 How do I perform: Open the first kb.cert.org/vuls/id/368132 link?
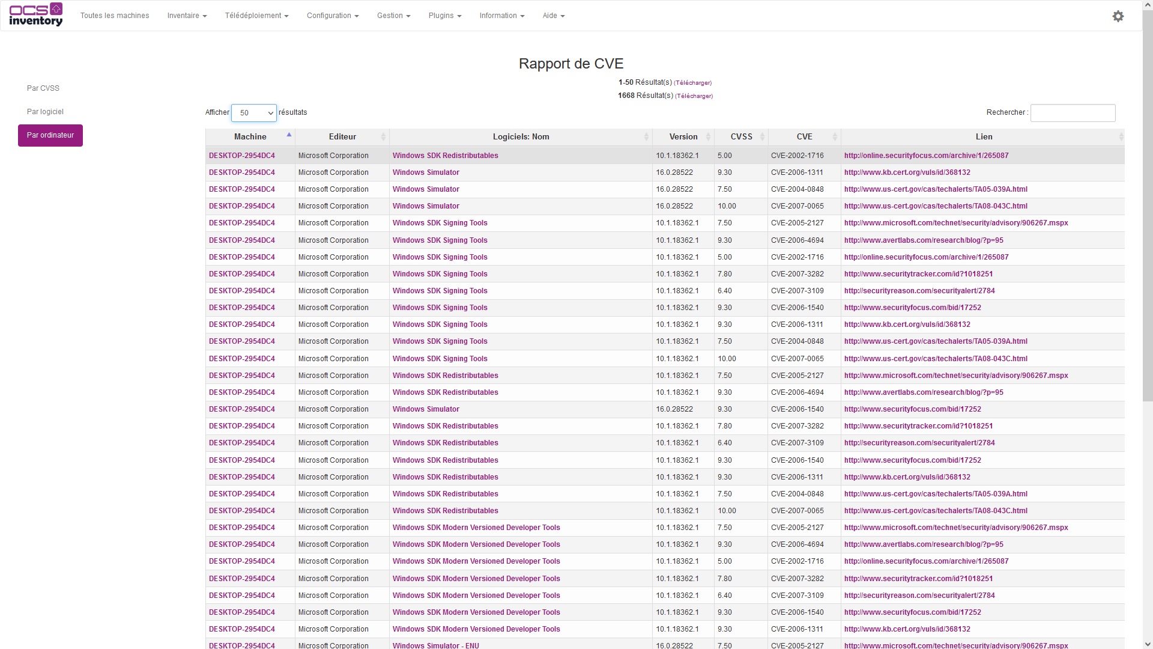click(907, 172)
